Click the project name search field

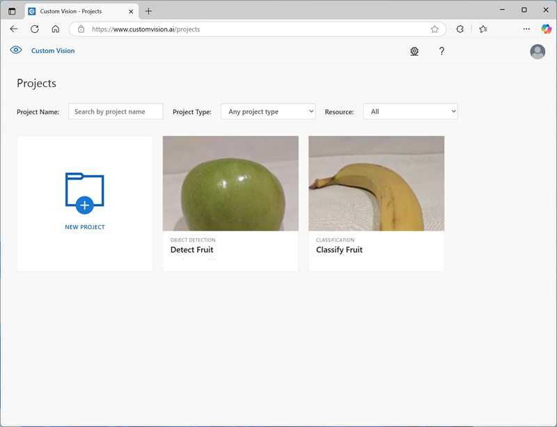(115, 111)
